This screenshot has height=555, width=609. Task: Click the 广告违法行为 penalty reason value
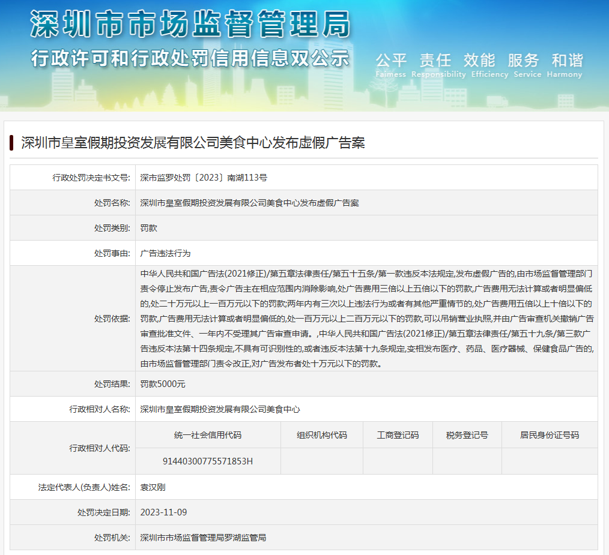[x=165, y=253]
